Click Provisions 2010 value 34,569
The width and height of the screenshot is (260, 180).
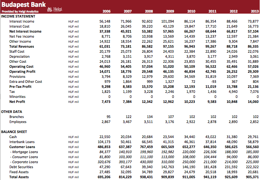click(x=190, y=77)
